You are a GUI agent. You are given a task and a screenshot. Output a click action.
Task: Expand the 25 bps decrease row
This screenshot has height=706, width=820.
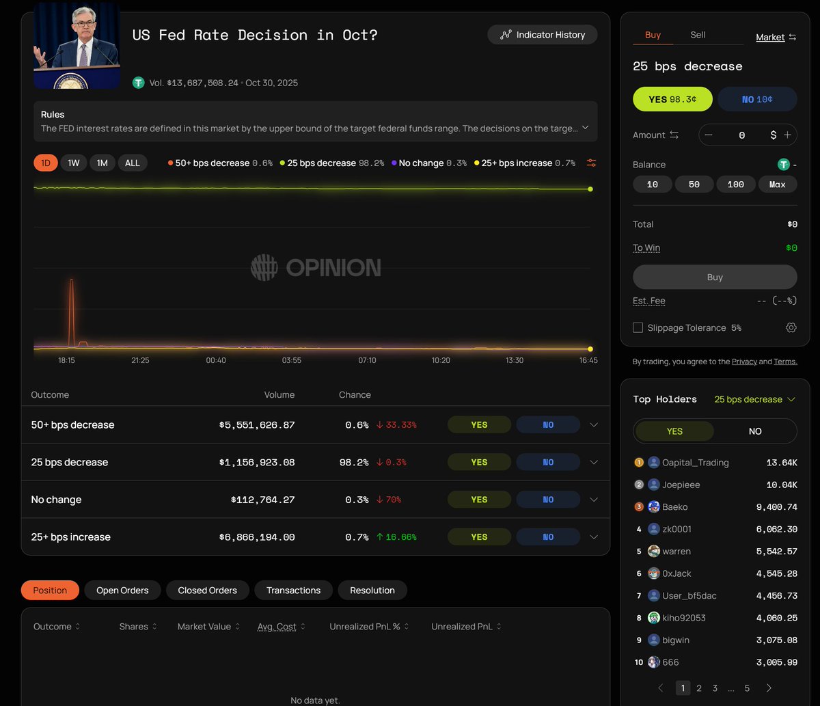coord(594,462)
